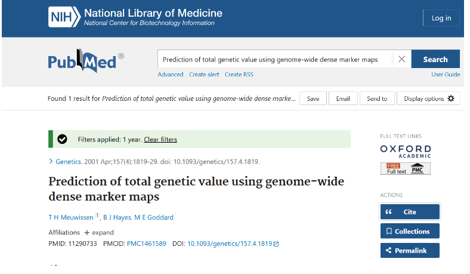This screenshot has height=274, width=470.
Task: Copy the article Permalink
Action: [410, 250]
